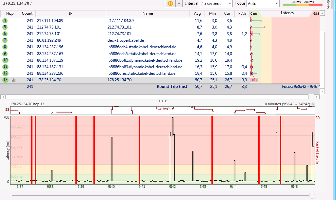Sort by the Name column header
The height and width of the screenshot is (200, 336).
tap(148, 13)
